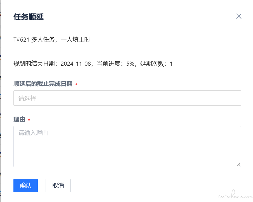Open the 顺延后的截止完成日期 date picker

point(127,98)
